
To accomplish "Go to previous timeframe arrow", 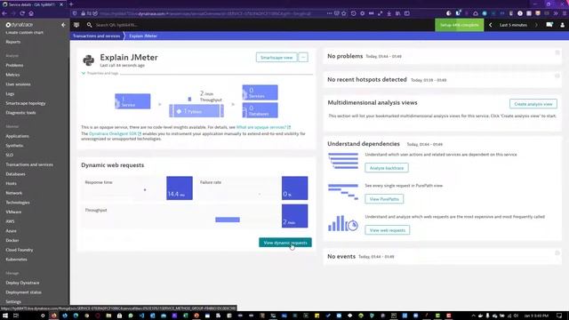I will coord(491,25).
